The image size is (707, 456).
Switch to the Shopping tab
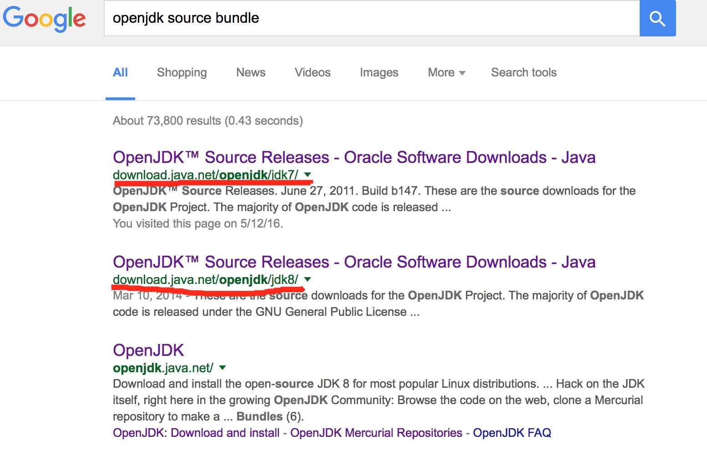[x=182, y=72]
